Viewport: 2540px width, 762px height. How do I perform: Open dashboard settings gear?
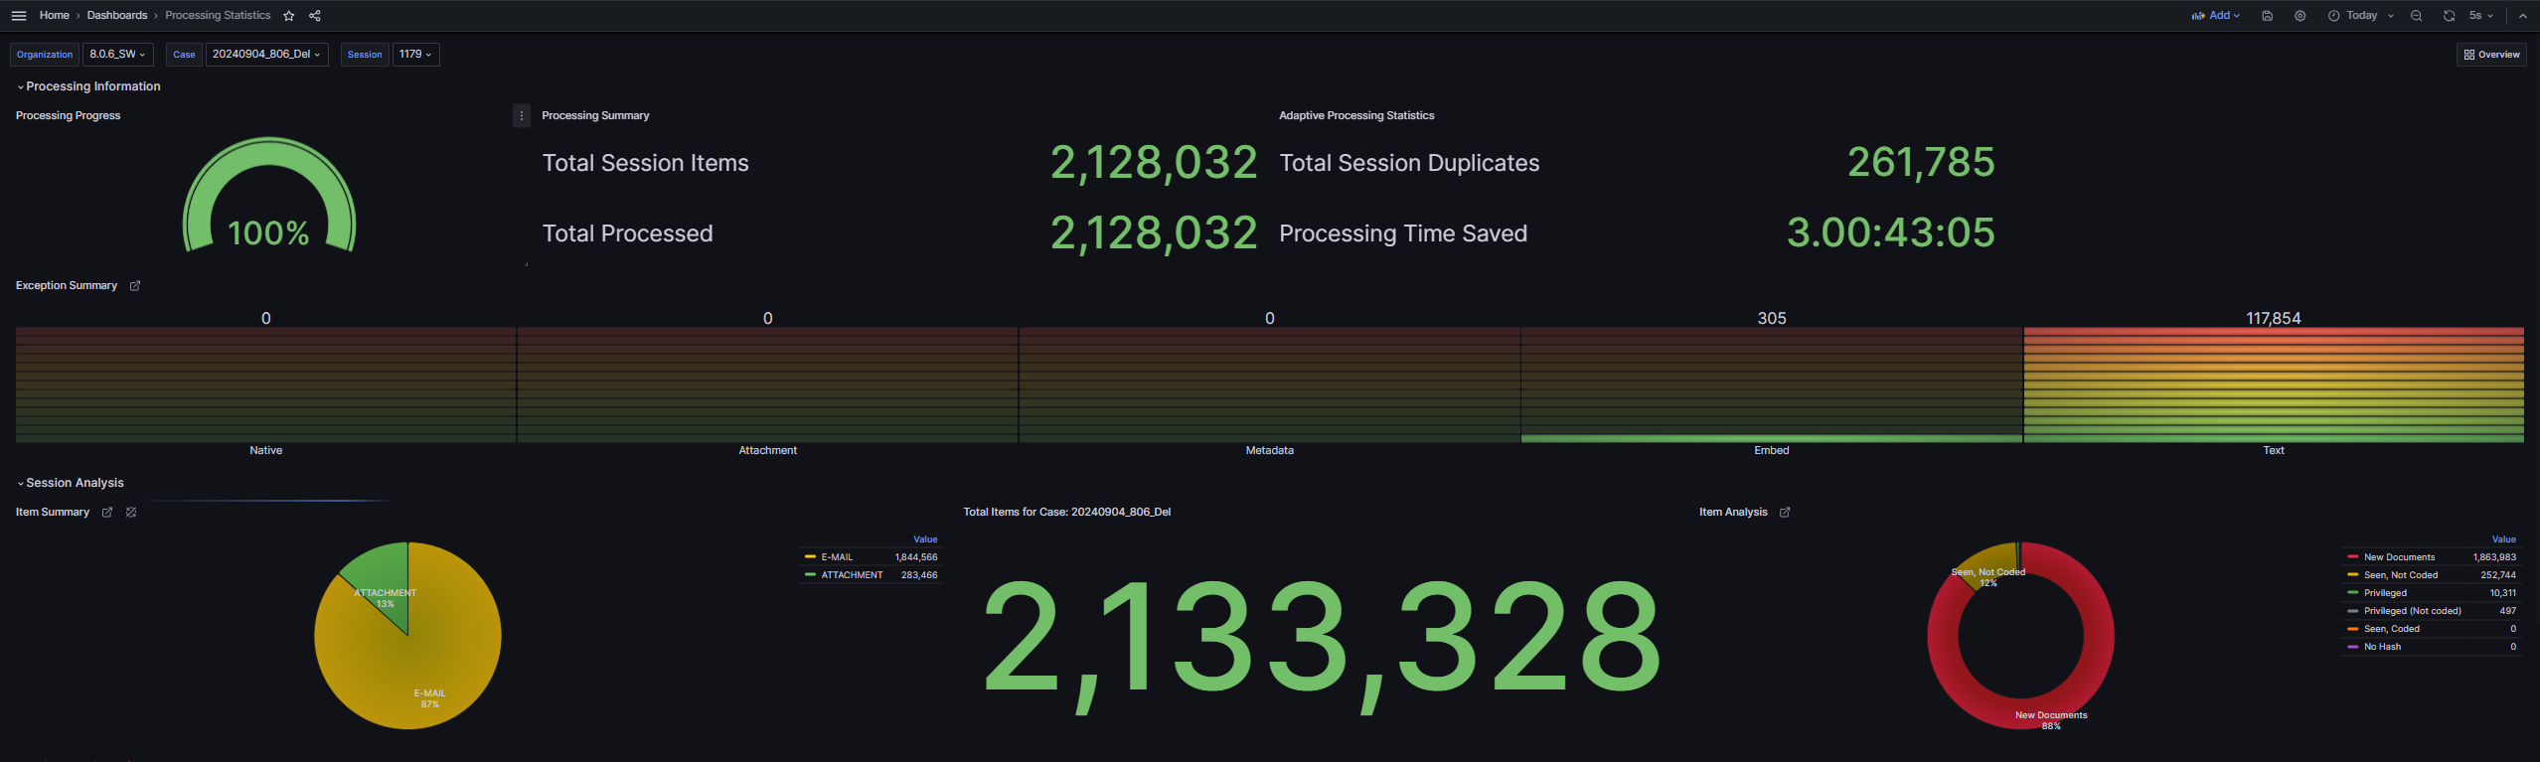(x=2301, y=16)
